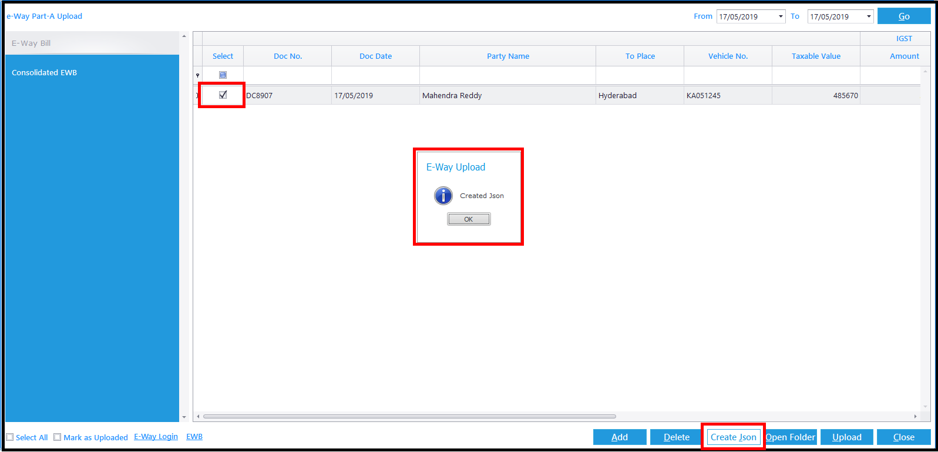Click the Create Json button
Image resolution: width=938 pixels, height=452 pixels.
tap(734, 437)
